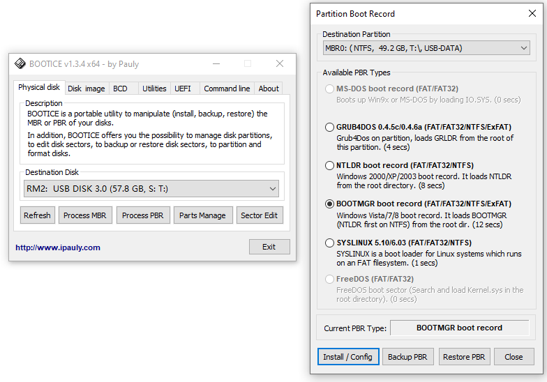Click Restore PBR button
547x382 pixels.
click(x=464, y=357)
